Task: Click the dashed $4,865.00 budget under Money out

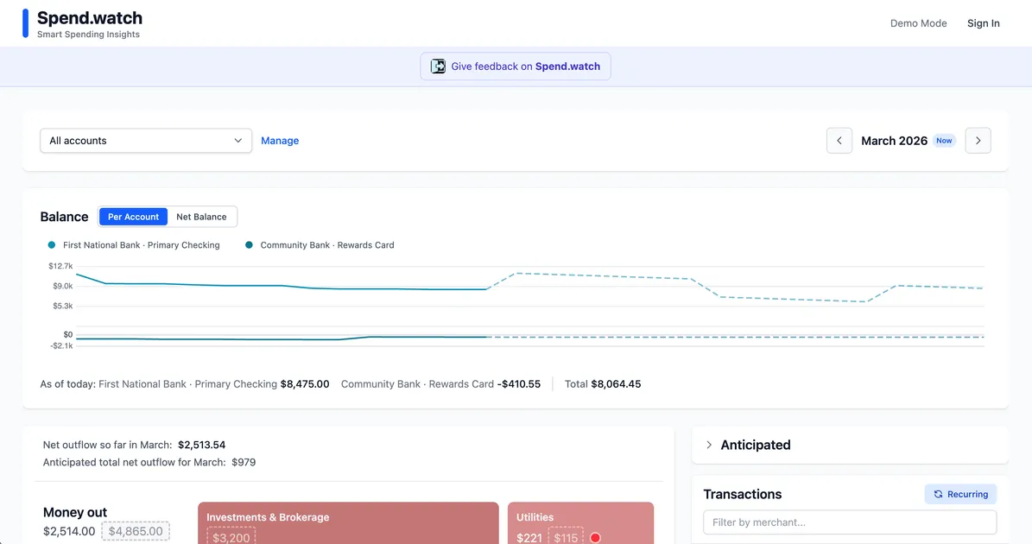Action: tap(136, 531)
